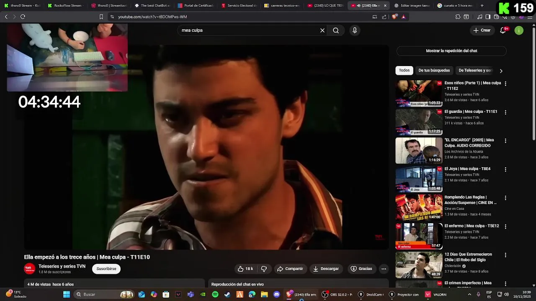Viewport: 536px width, 301px height.
Task: Open options menu for 'Esos niños (Parte 1)'
Action: coord(505,84)
